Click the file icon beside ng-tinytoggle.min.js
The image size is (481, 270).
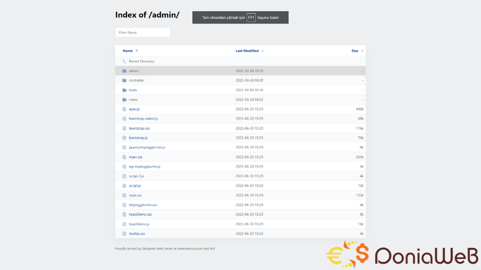pyautogui.click(x=124, y=167)
